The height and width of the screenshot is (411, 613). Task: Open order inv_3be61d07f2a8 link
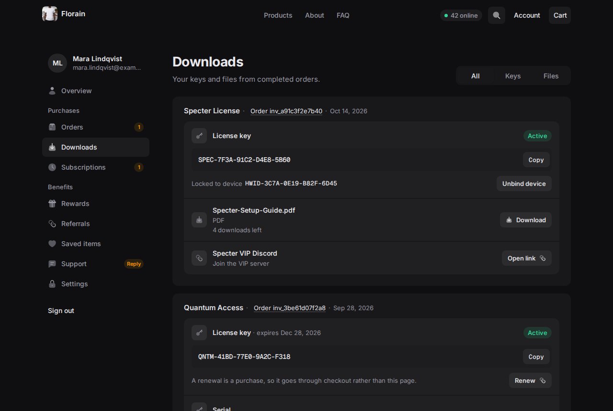coord(290,308)
